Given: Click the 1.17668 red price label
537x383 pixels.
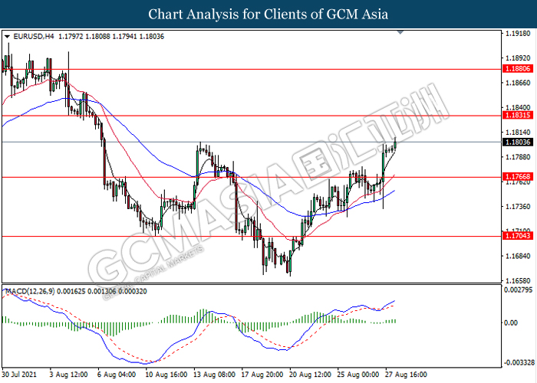Looking at the screenshot, I should [518, 177].
